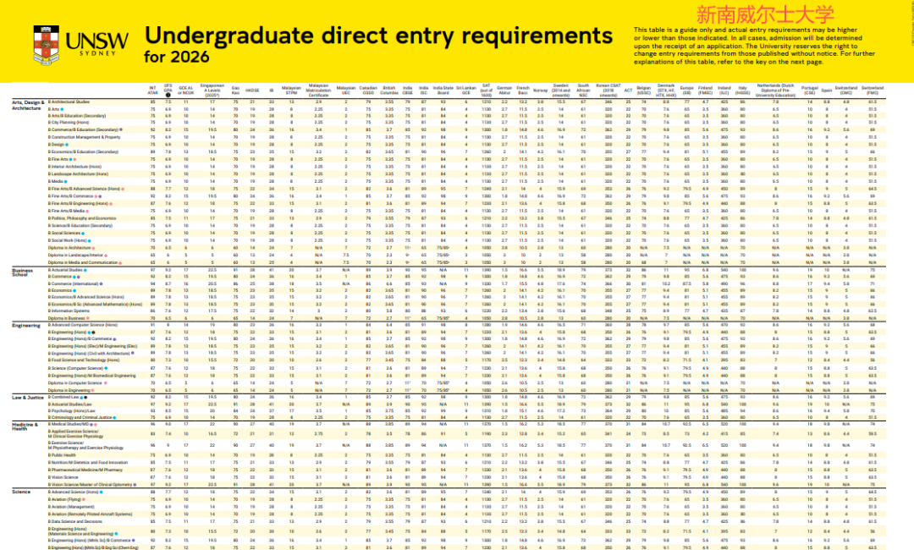Click the pink dot after Diploma in Media and Communication
Image resolution: width=914 pixels, height=550 pixels.
coord(121,262)
